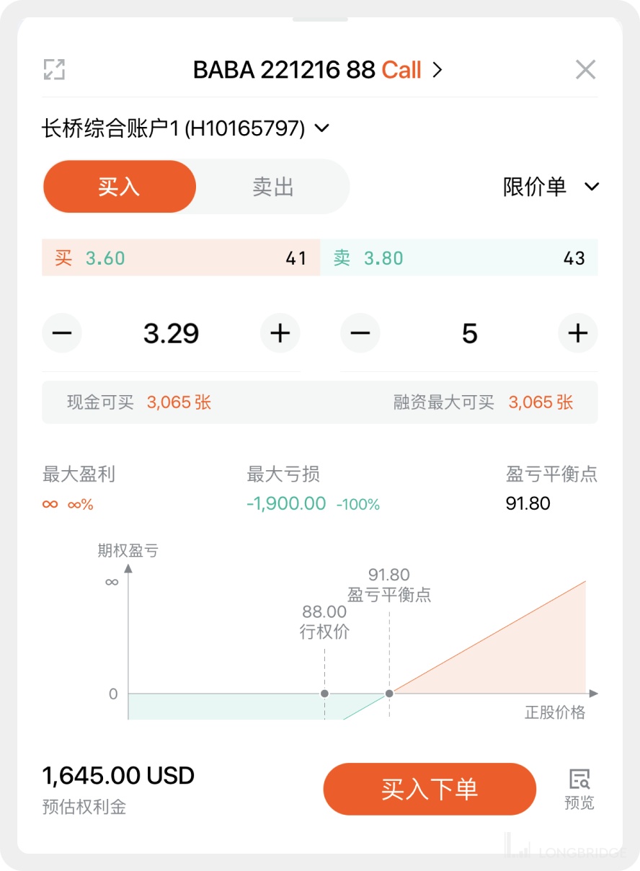Switch to the 卖出 (Sell) toggle

pos(273,187)
